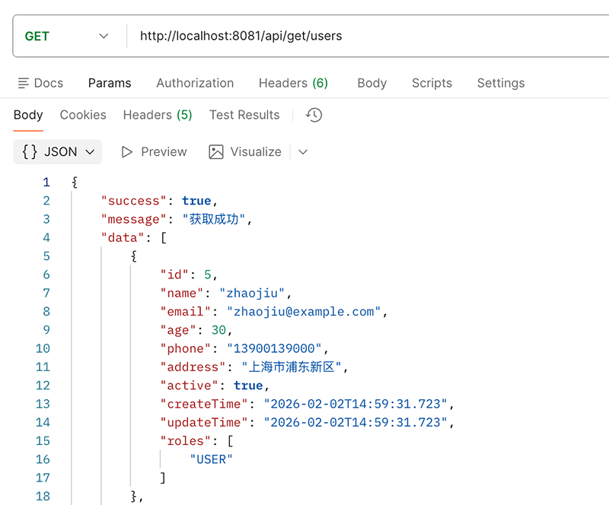
Task: Open the Settings tab
Action: [501, 83]
